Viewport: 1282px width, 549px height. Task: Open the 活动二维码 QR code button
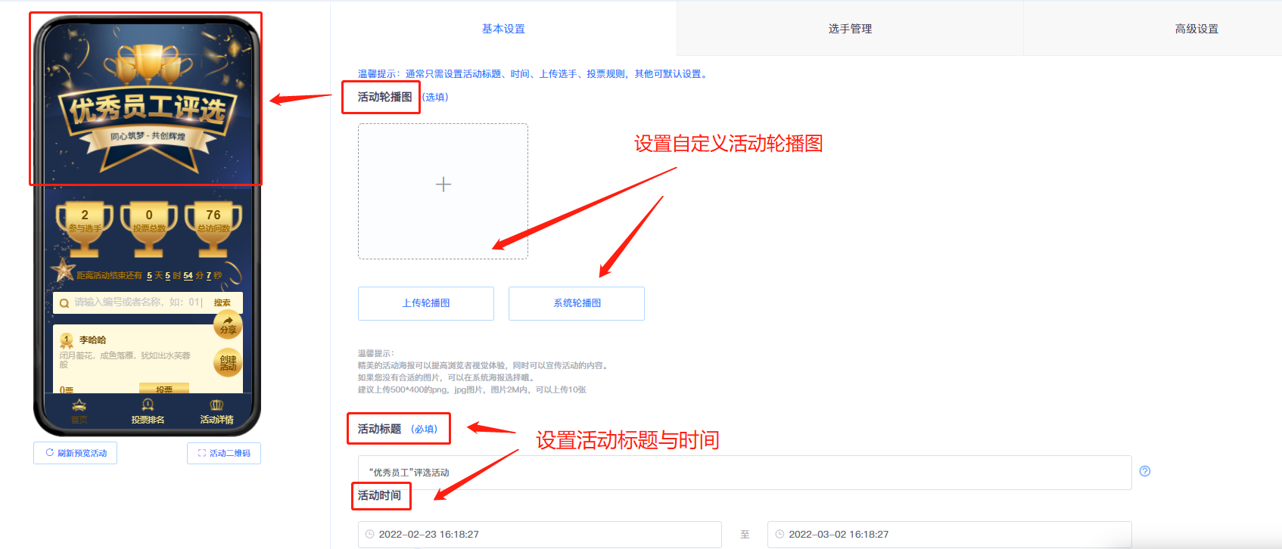pyautogui.click(x=224, y=453)
